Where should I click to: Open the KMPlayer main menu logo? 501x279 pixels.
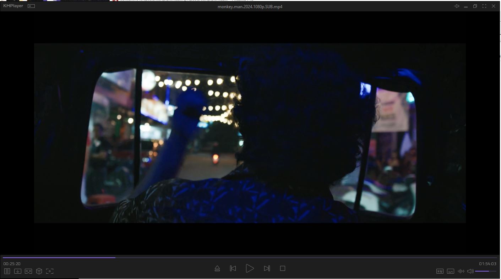(x=13, y=6)
